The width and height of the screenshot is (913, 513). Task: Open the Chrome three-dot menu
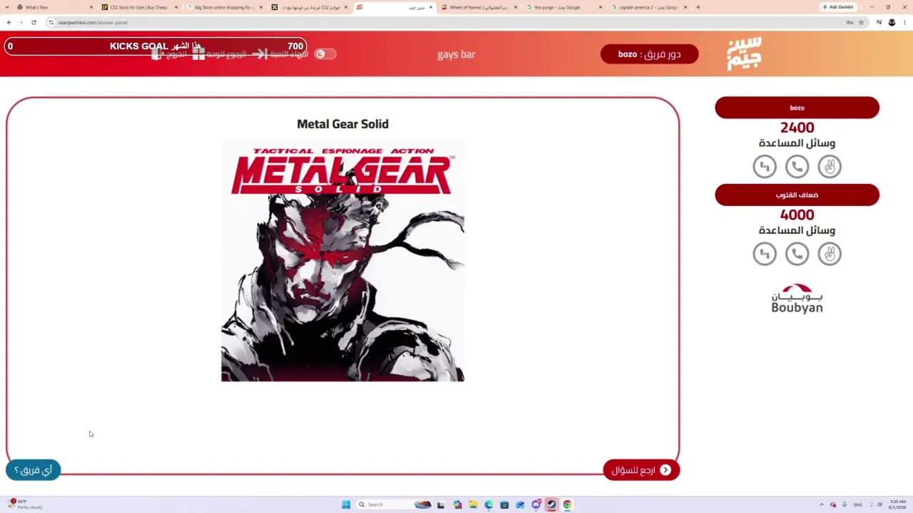coord(904,22)
